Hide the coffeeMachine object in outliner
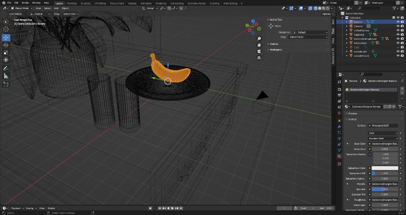 [x=398, y=31]
